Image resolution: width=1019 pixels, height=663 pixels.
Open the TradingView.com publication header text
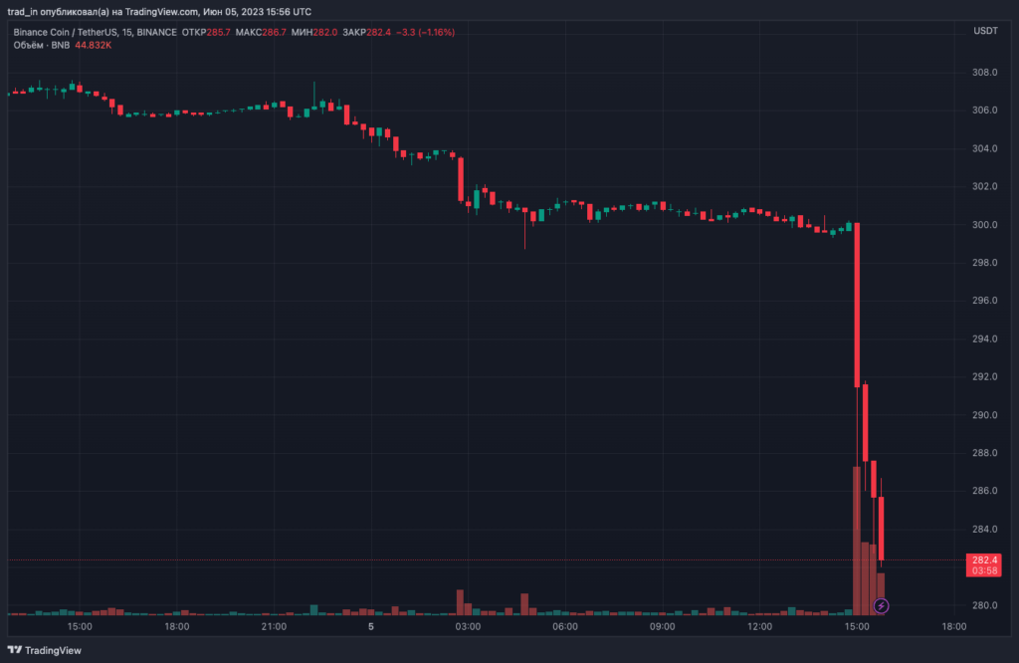[159, 12]
